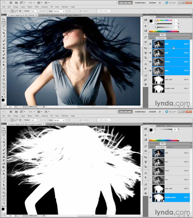Select the Move tool in the color photo window

click(x=3, y=19)
